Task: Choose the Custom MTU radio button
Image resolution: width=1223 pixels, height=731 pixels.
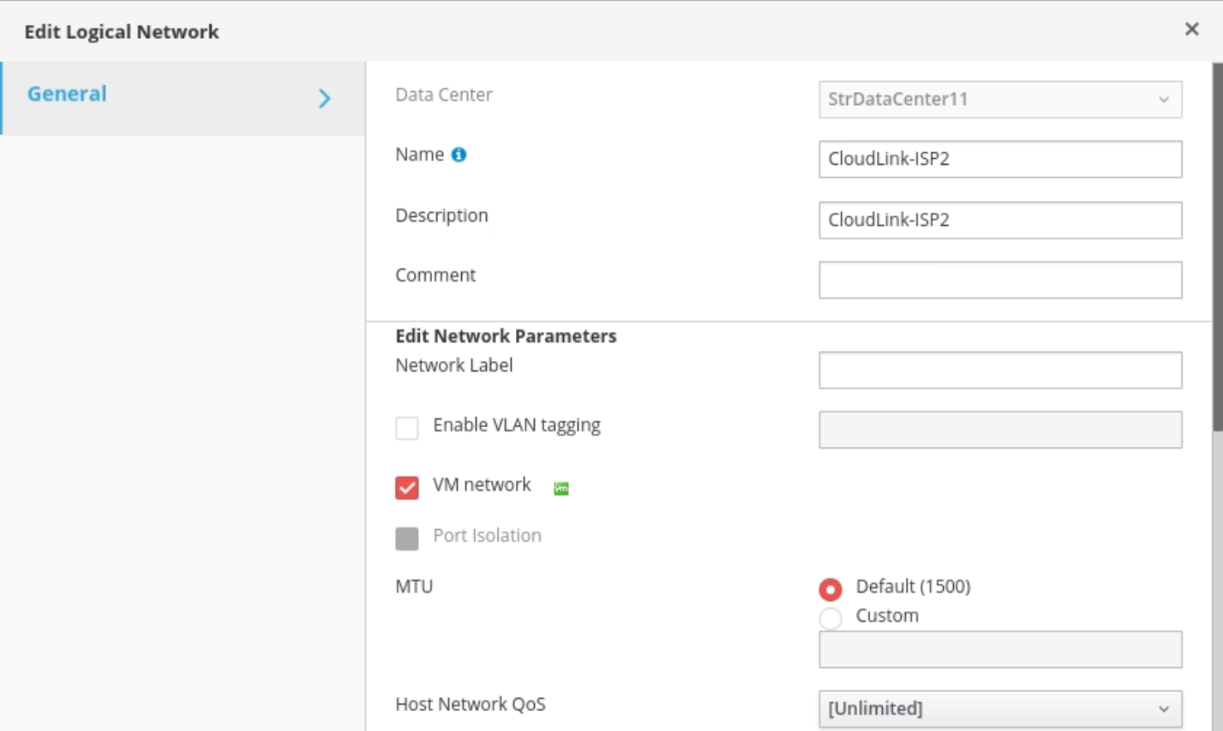Action: pos(831,618)
